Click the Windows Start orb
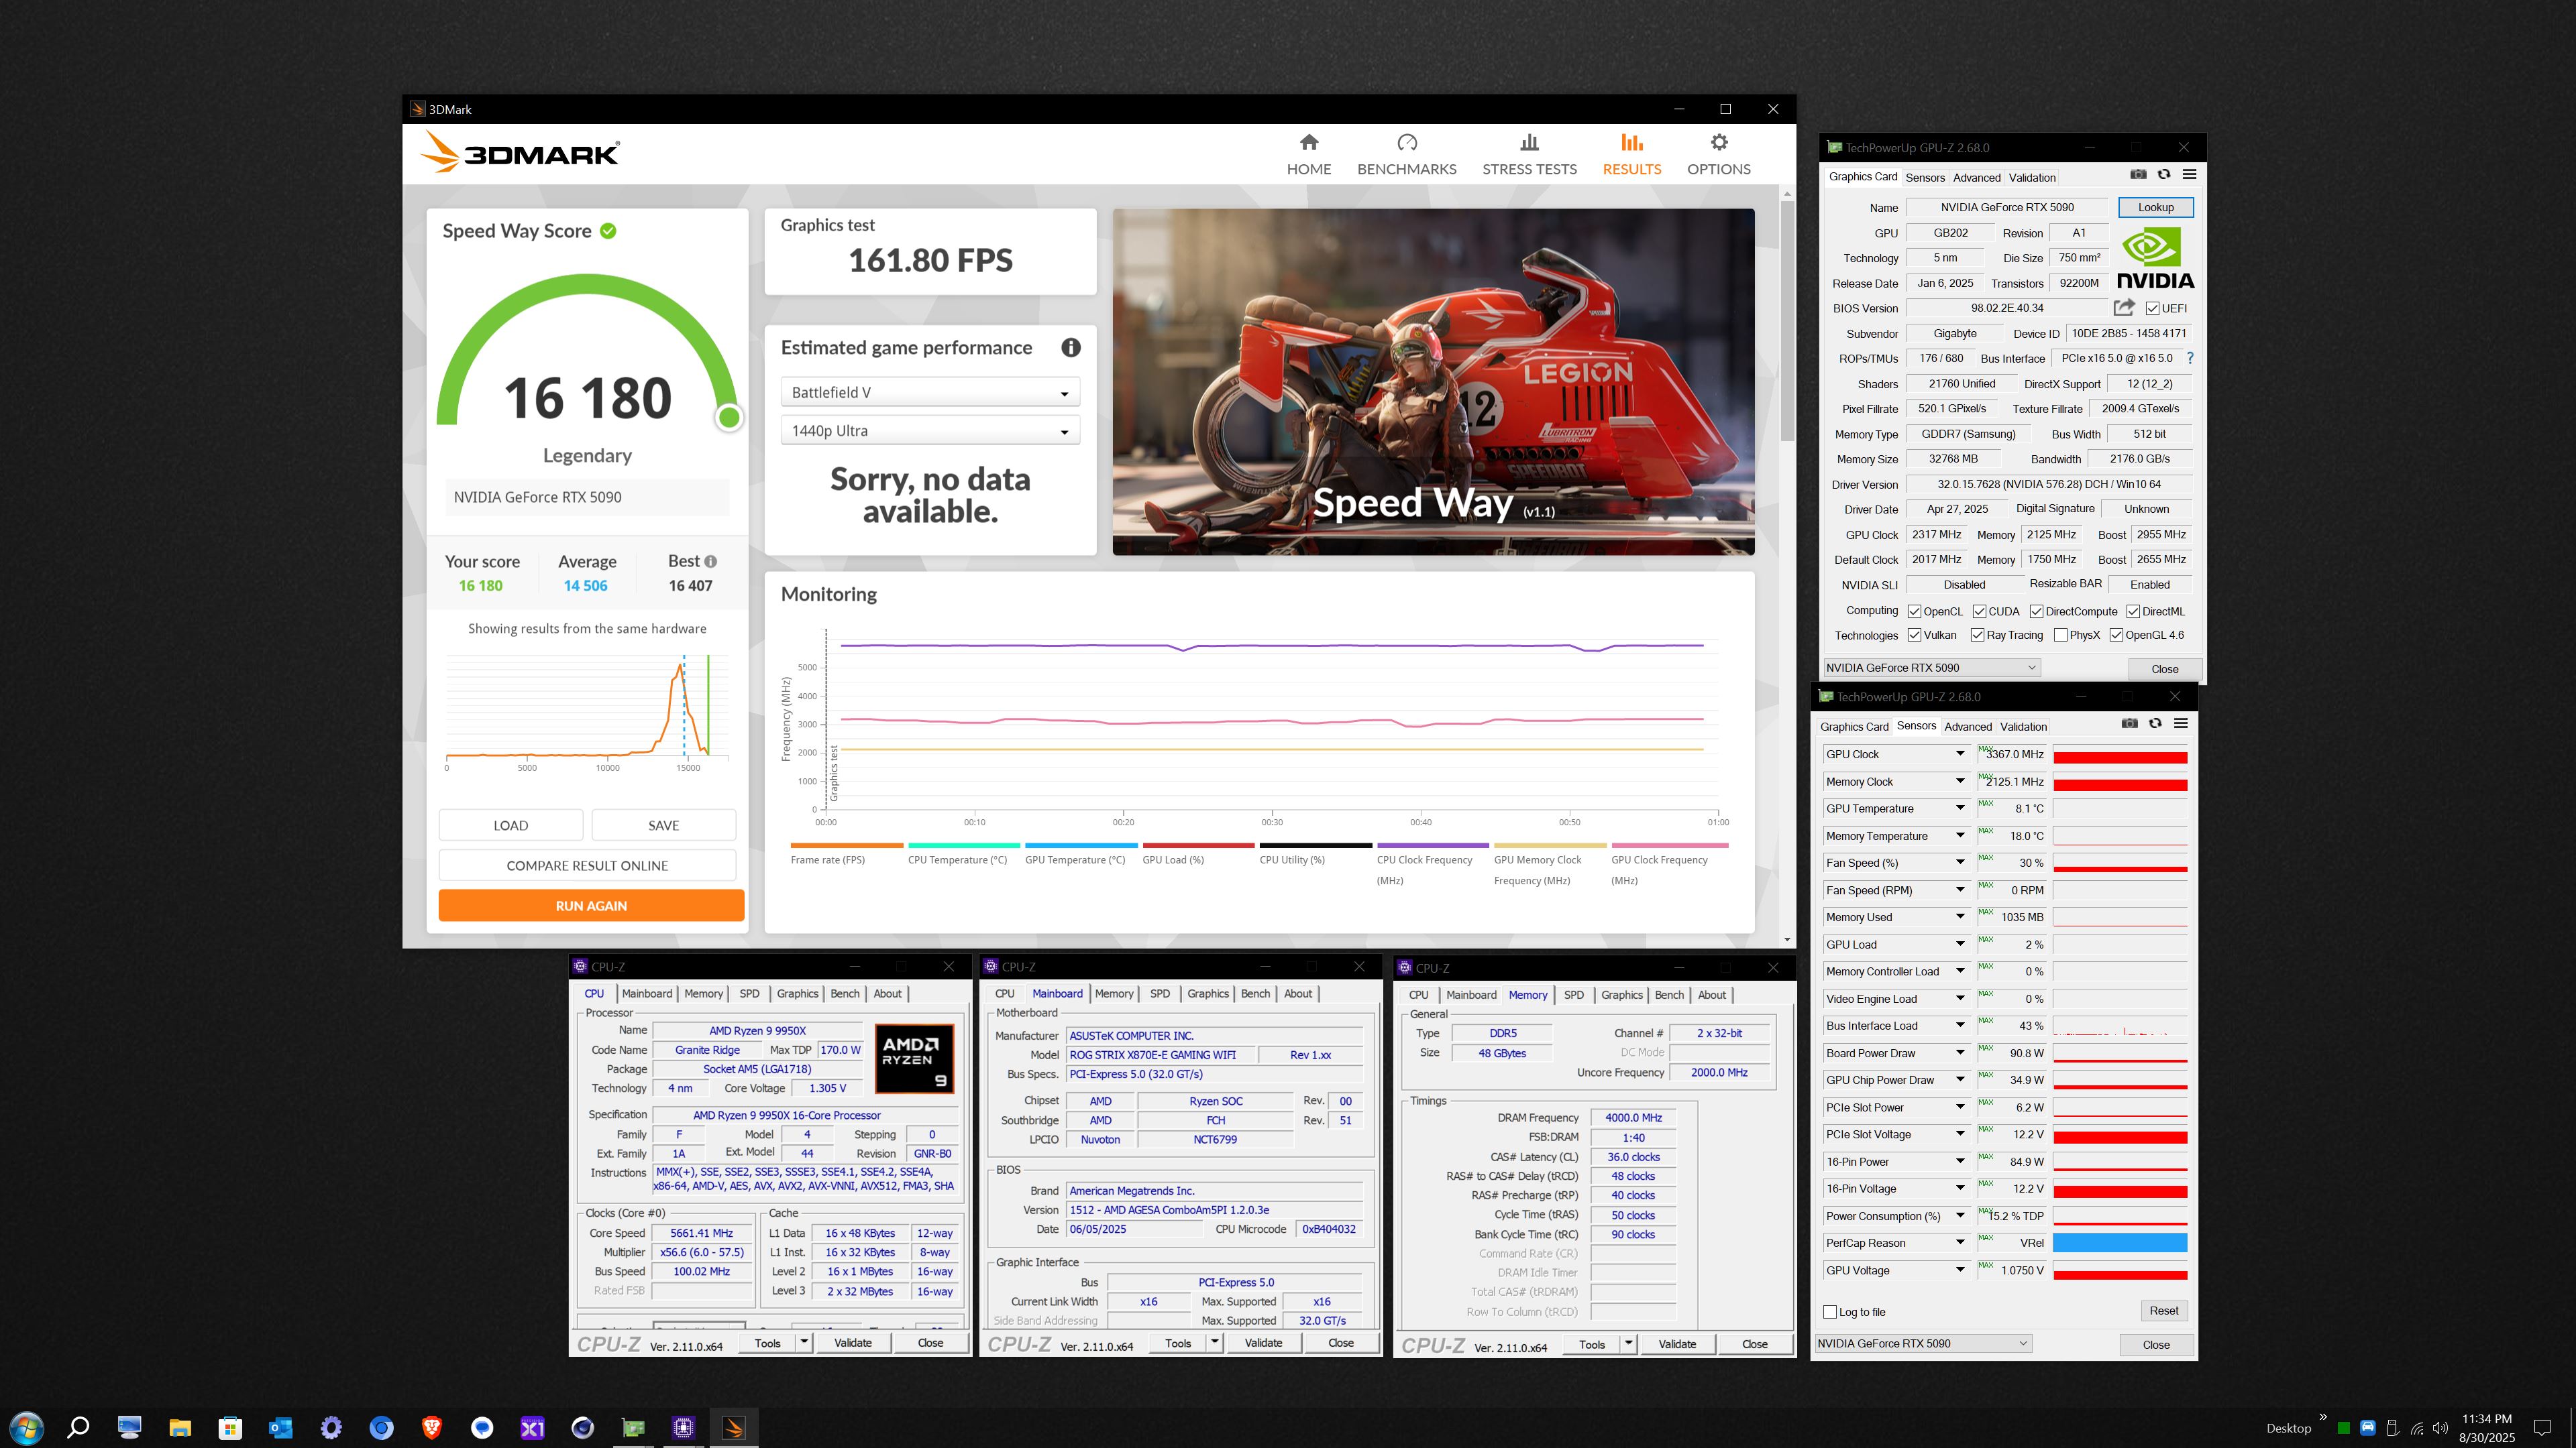Image resolution: width=2576 pixels, height=1448 pixels. pos(26,1427)
